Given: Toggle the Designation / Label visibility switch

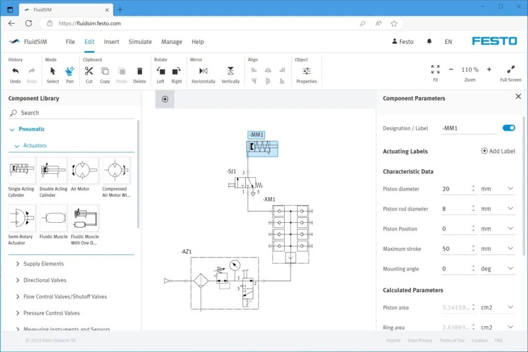Looking at the screenshot, I should [x=508, y=128].
